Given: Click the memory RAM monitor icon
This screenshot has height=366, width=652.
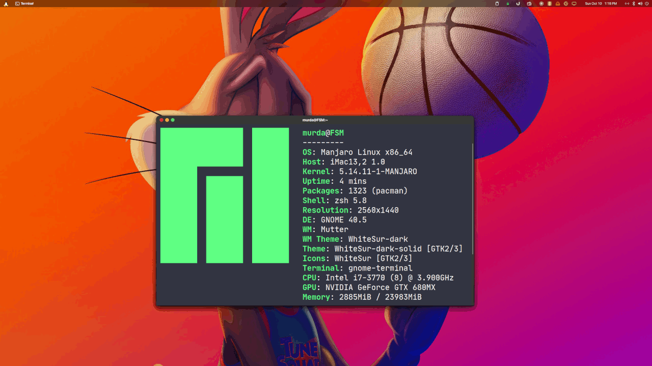Looking at the screenshot, I should point(549,3).
